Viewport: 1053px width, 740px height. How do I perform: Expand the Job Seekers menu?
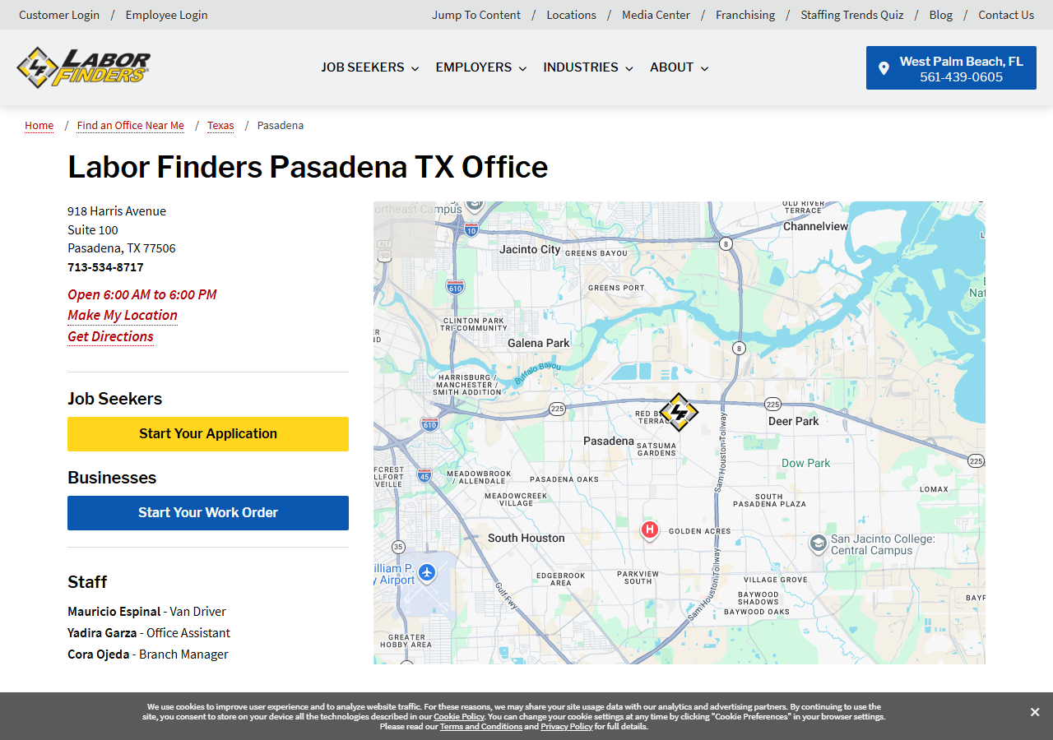[370, 67]
